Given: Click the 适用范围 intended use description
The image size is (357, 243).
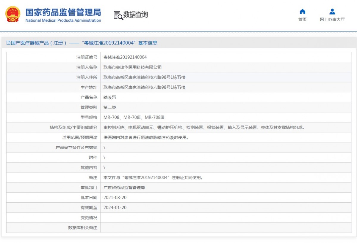Looking at the screenshot, I should 146,138.
